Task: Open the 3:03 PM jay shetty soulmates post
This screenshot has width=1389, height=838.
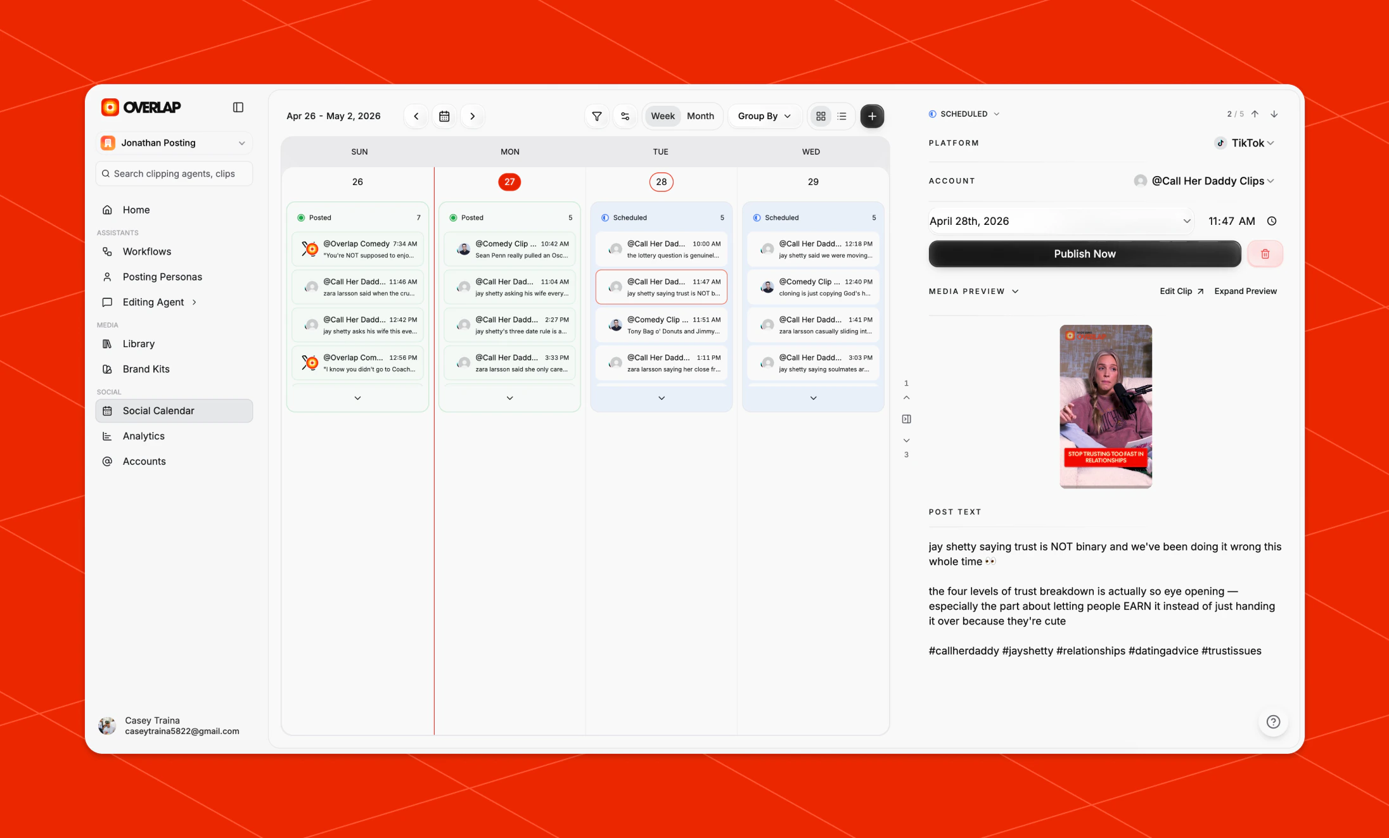Action: 813,364
